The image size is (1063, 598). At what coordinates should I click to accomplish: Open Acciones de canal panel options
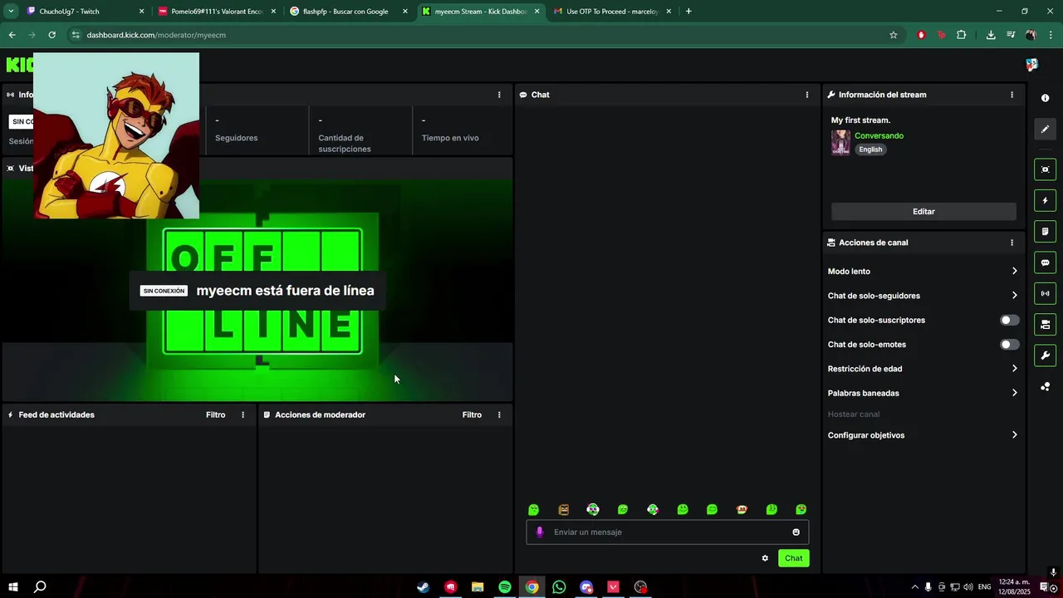[x=1012, y=243]
